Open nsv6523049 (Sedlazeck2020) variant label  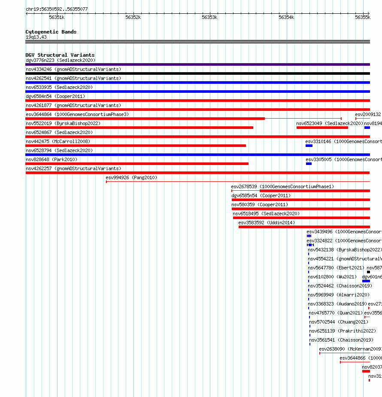[x=330, y=124]
